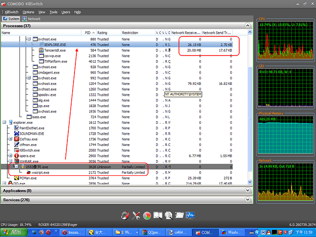Click the red Opera icon in quick launch
This screenshot has width=316, height=237.
click(x=48, y=232)
